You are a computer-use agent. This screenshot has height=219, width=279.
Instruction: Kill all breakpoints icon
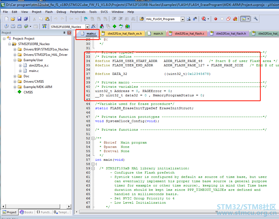(235, 19)
